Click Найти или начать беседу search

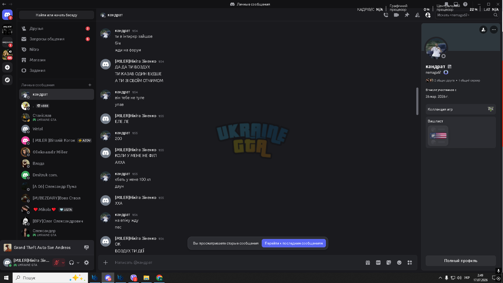tap(57, 15)
